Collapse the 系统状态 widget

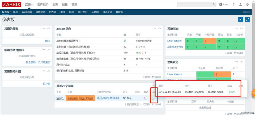point(241,28)
